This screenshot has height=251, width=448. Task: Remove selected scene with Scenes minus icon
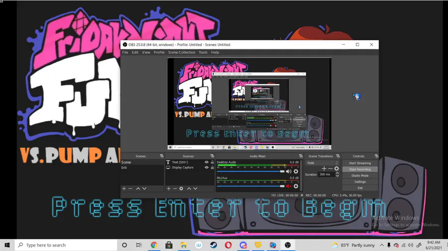coord(130,188)
